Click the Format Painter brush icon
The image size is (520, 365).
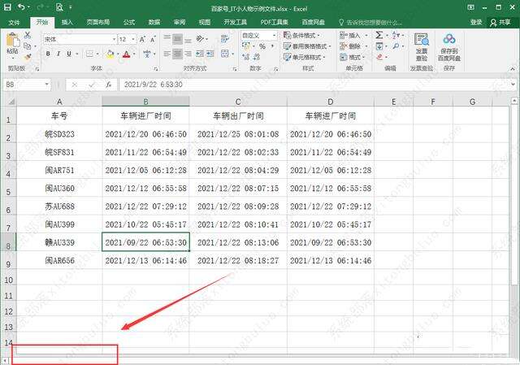pyautogui.click(x=28, y=57)
